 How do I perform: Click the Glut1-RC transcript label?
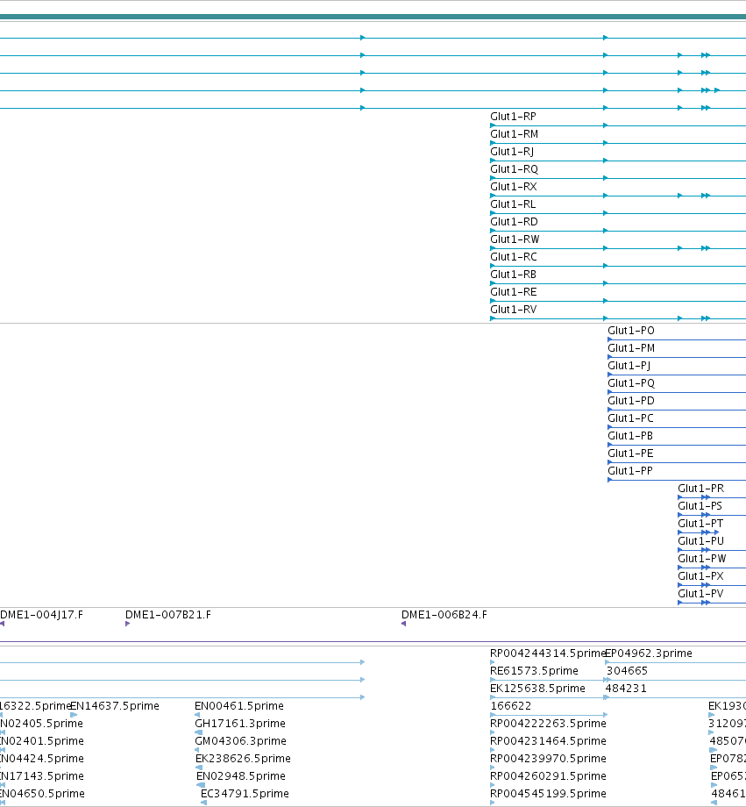(x=514, y=257)
